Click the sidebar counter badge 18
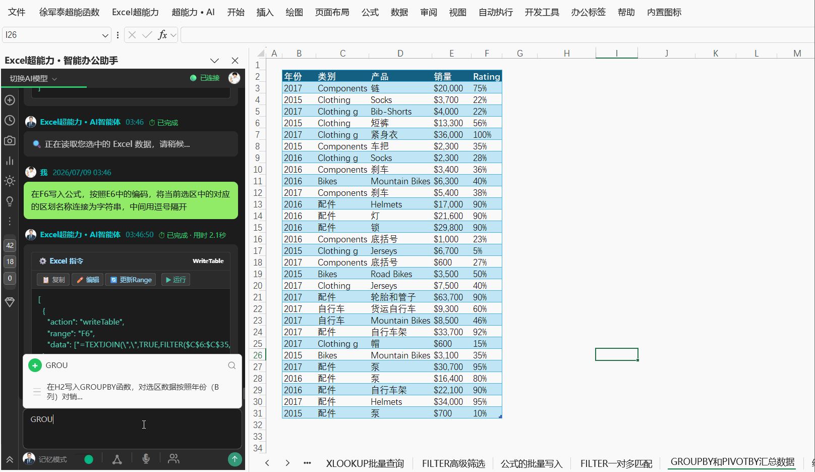The width and height of the screenshot is (815, 472). tap(10, 261)
